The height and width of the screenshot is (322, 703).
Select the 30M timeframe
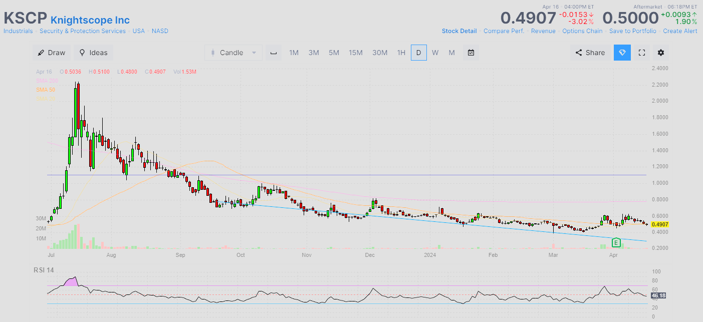[x=380, y=53]
